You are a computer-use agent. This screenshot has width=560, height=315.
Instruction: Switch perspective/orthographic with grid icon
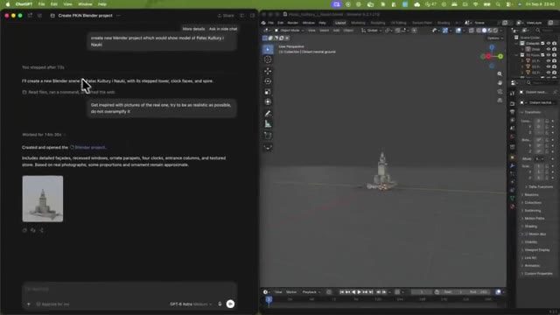tap(500, 101)
